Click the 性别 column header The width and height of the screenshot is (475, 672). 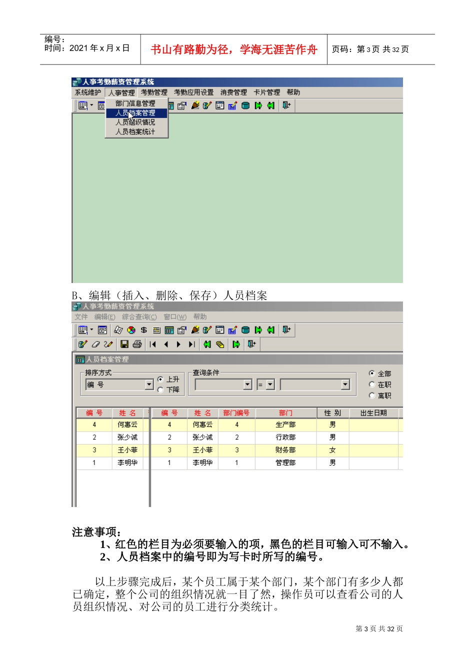(332, 413)
